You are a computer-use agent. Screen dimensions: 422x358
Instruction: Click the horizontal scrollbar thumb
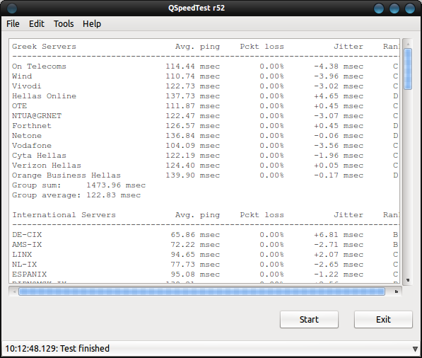tap(201, 291)
